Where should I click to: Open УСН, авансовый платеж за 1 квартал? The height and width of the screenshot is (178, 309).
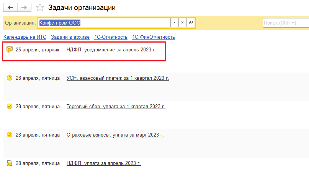(x=118, y=78)
